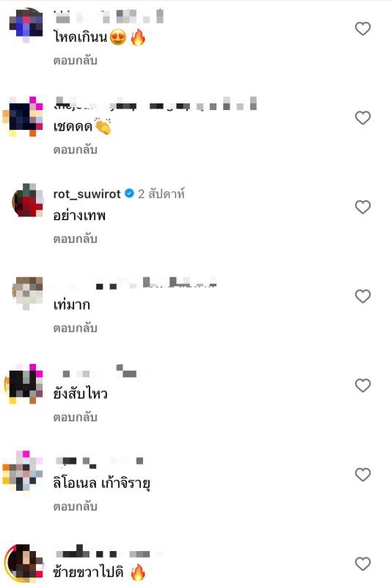The width and height of the screenshot is (391, 587).
Task: Click the blue verified badge of rot_suwirot
Action: [x=129, y=194]
